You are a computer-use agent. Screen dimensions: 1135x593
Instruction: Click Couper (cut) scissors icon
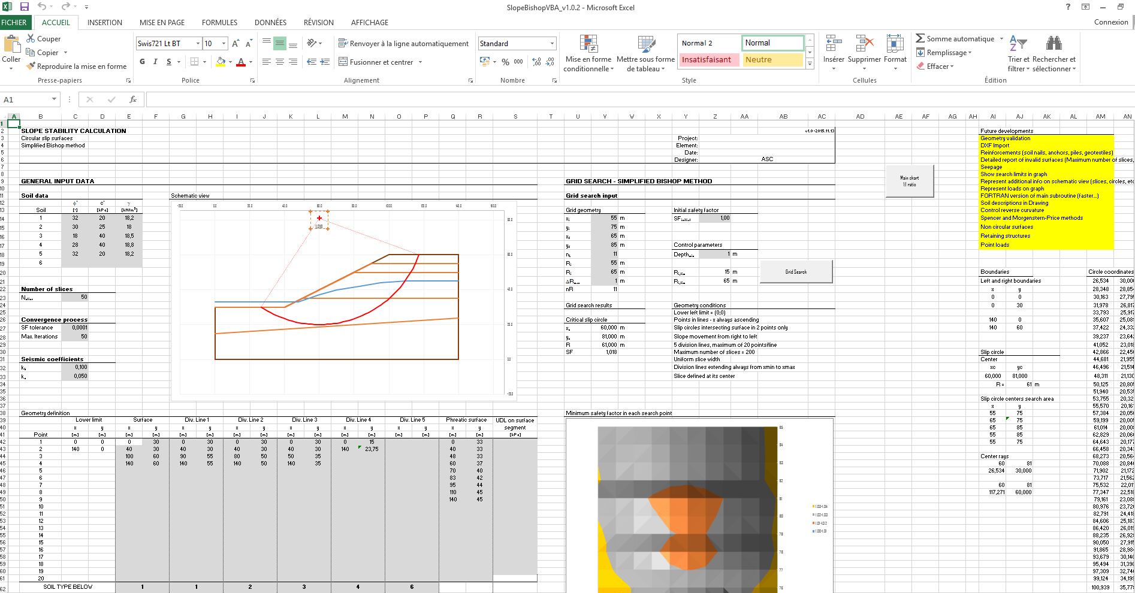[x=31, y=38]
